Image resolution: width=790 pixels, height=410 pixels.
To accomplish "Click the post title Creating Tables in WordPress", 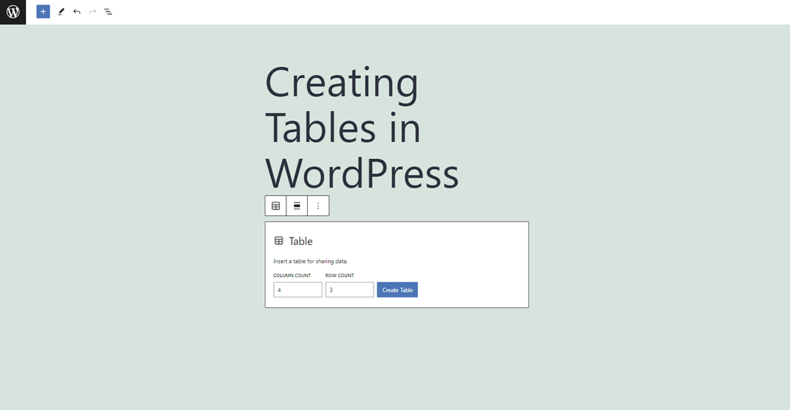I will [362, 127].
